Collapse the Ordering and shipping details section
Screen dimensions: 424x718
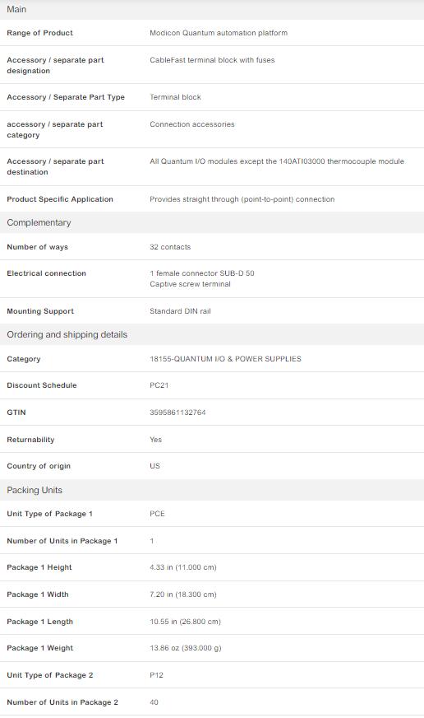tap(212, 335)
